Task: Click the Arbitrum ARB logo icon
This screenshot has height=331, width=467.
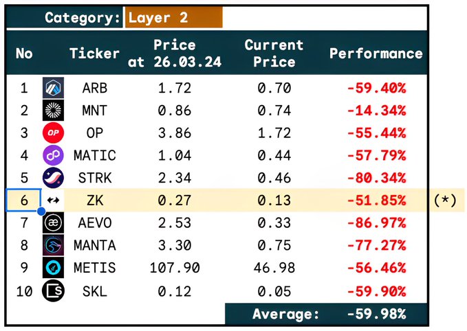Action: point(53,88)
